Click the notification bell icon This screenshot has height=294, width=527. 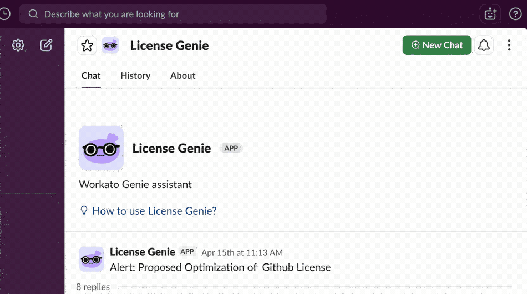tap(484, 45)
